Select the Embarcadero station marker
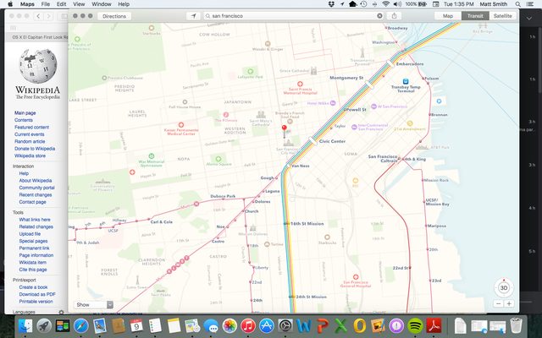The width and height of the screenshot is (542, 338). point(390,63)
